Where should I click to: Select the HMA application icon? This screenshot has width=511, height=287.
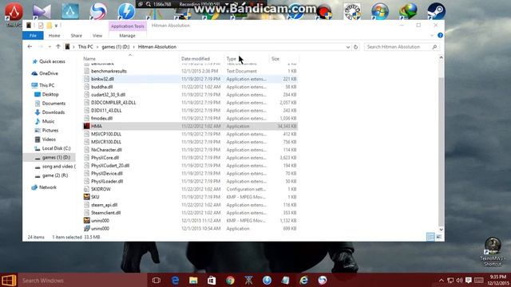pos(86,126)
